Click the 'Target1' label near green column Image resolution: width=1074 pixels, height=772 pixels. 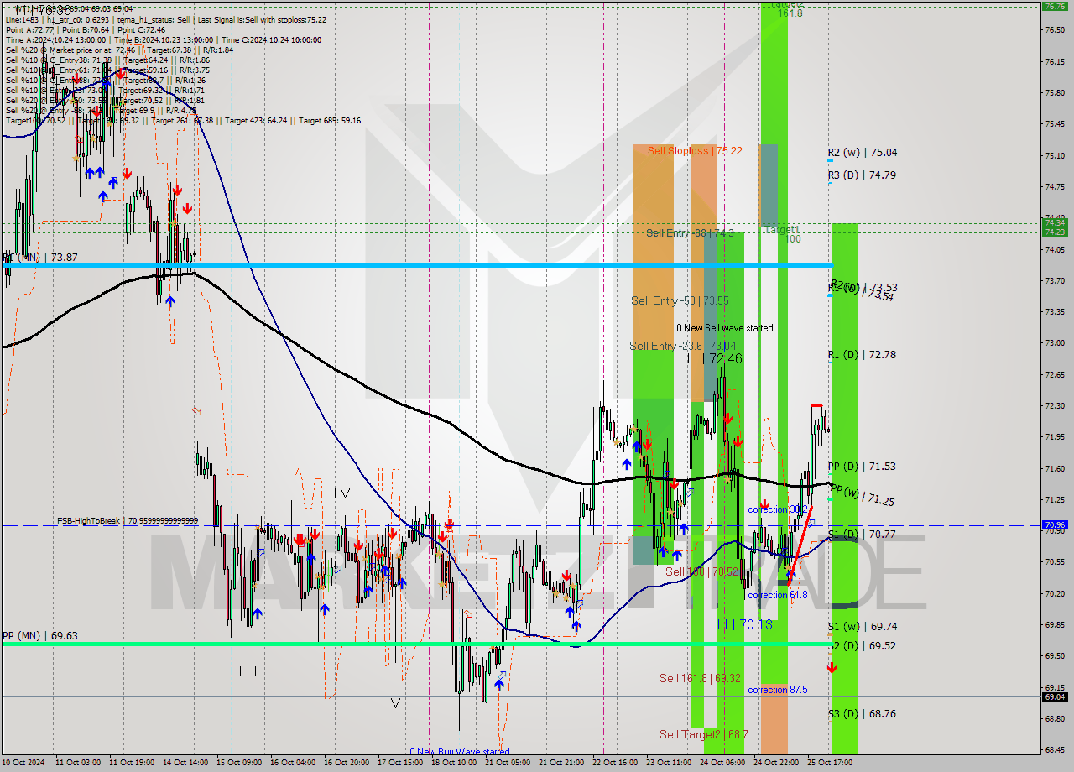782,229
